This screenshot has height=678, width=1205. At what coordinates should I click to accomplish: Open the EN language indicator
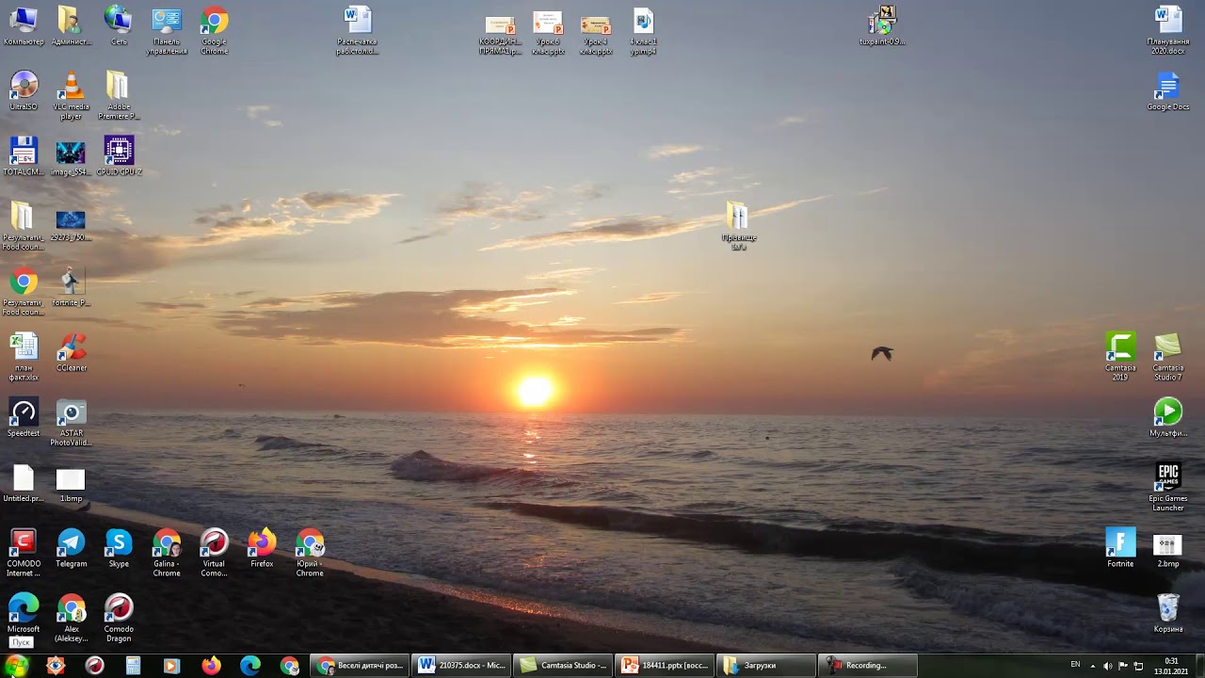[1075, 665]
